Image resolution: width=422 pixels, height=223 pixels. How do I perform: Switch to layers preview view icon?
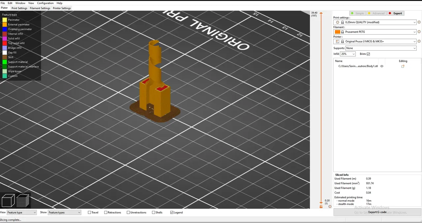click(x=23, y=200)
